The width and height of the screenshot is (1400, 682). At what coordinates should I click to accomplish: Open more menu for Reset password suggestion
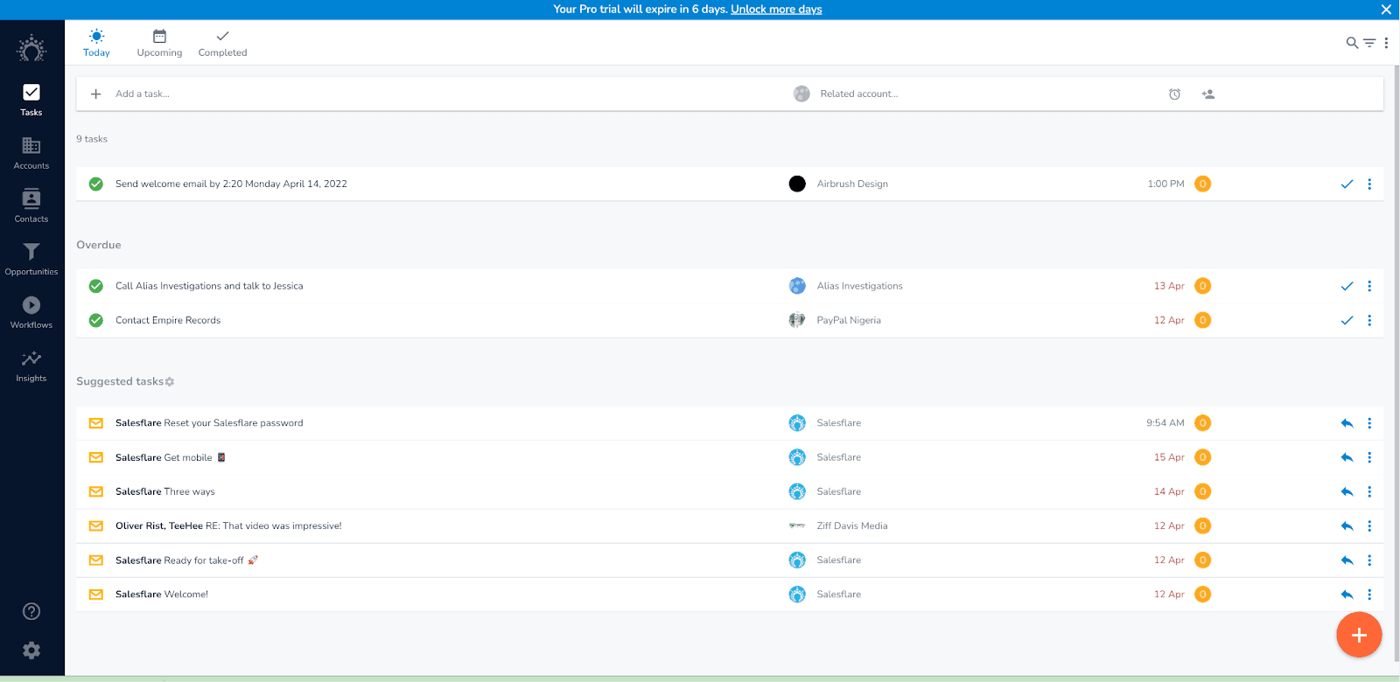tap(1369, 423)
